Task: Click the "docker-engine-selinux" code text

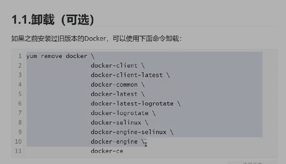Action: [128, 132]
